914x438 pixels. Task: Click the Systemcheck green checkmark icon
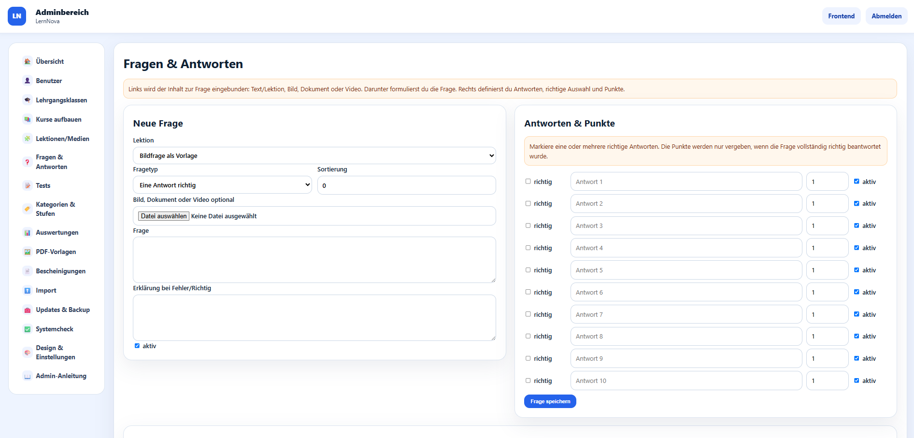(x=28, y=329)
